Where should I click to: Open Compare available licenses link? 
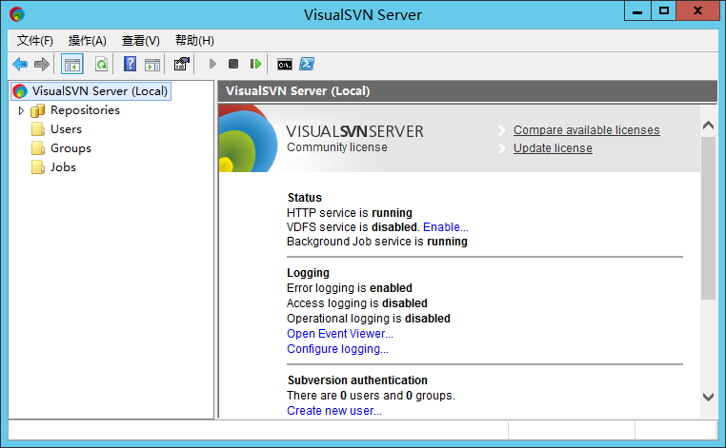point(587,130)
